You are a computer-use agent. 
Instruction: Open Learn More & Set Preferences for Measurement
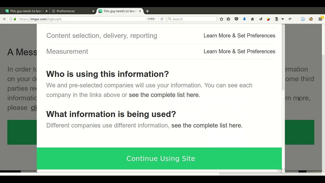click(x=239, y=51)
